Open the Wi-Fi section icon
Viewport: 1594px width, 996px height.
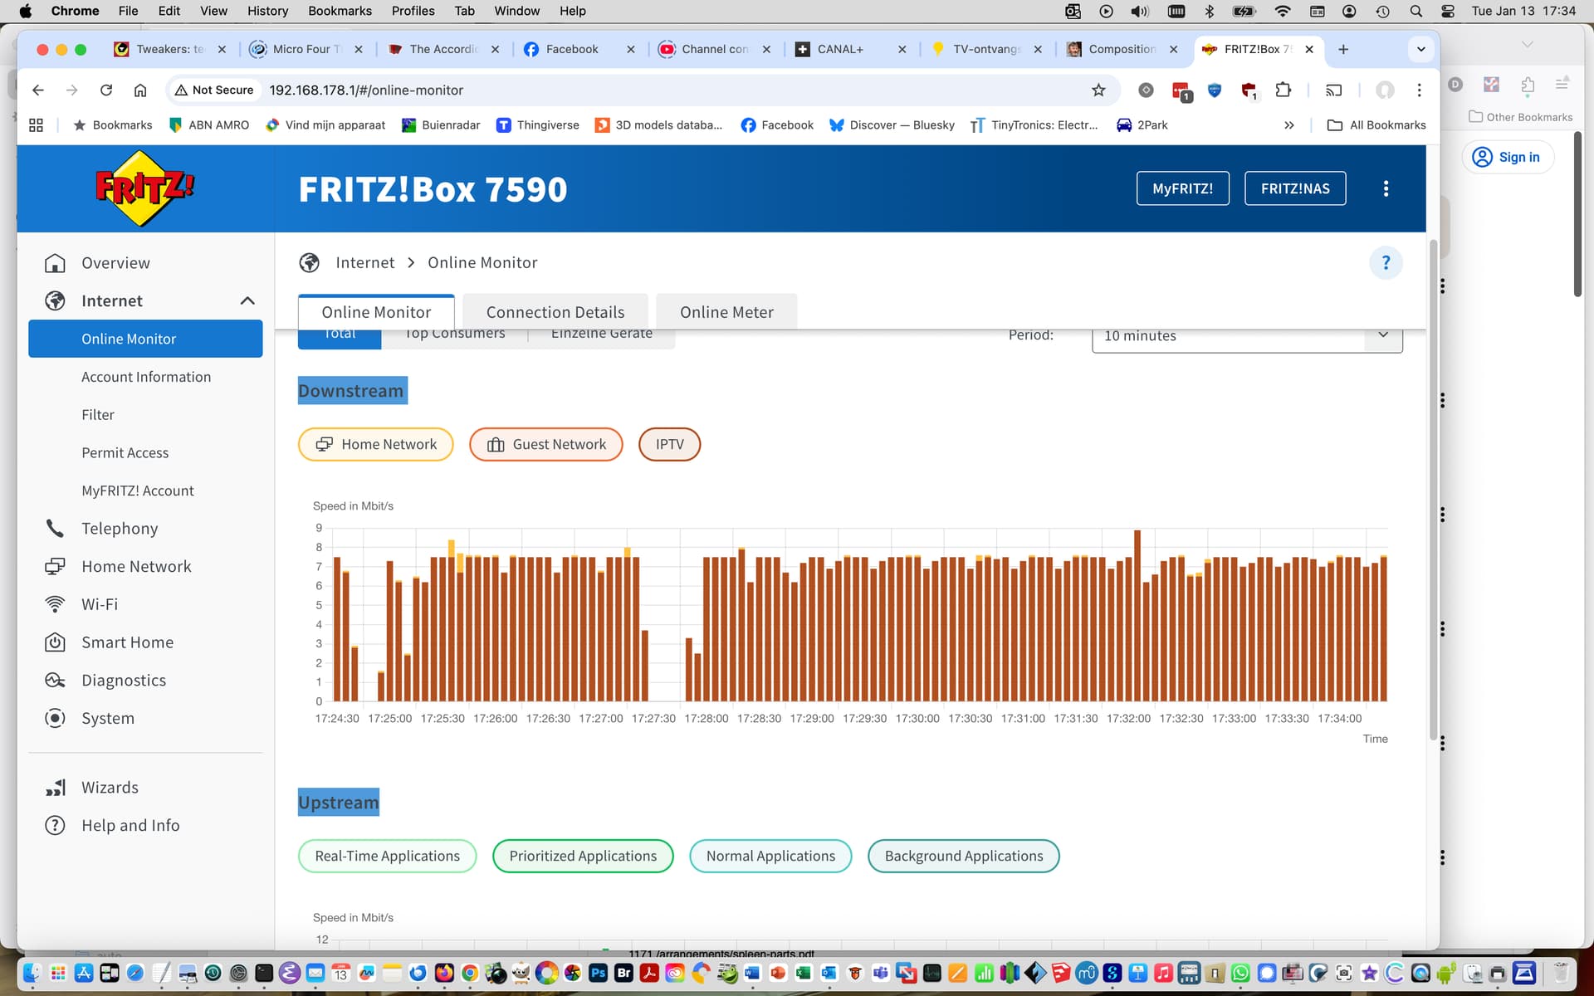[55, 604]
